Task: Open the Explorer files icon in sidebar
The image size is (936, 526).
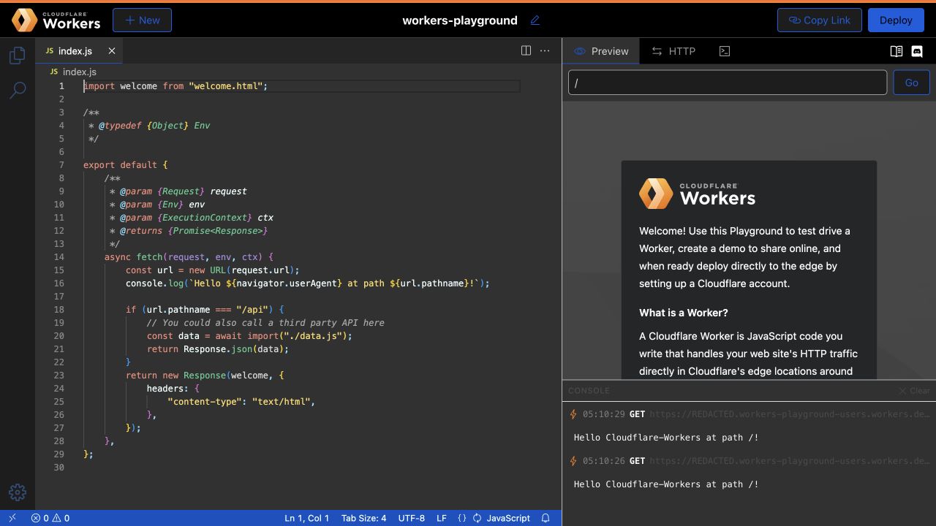Action: tap(18, 56)
